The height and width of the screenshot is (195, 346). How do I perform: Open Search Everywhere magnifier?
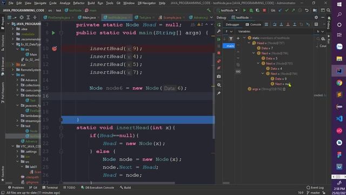[x=329, y=10]
